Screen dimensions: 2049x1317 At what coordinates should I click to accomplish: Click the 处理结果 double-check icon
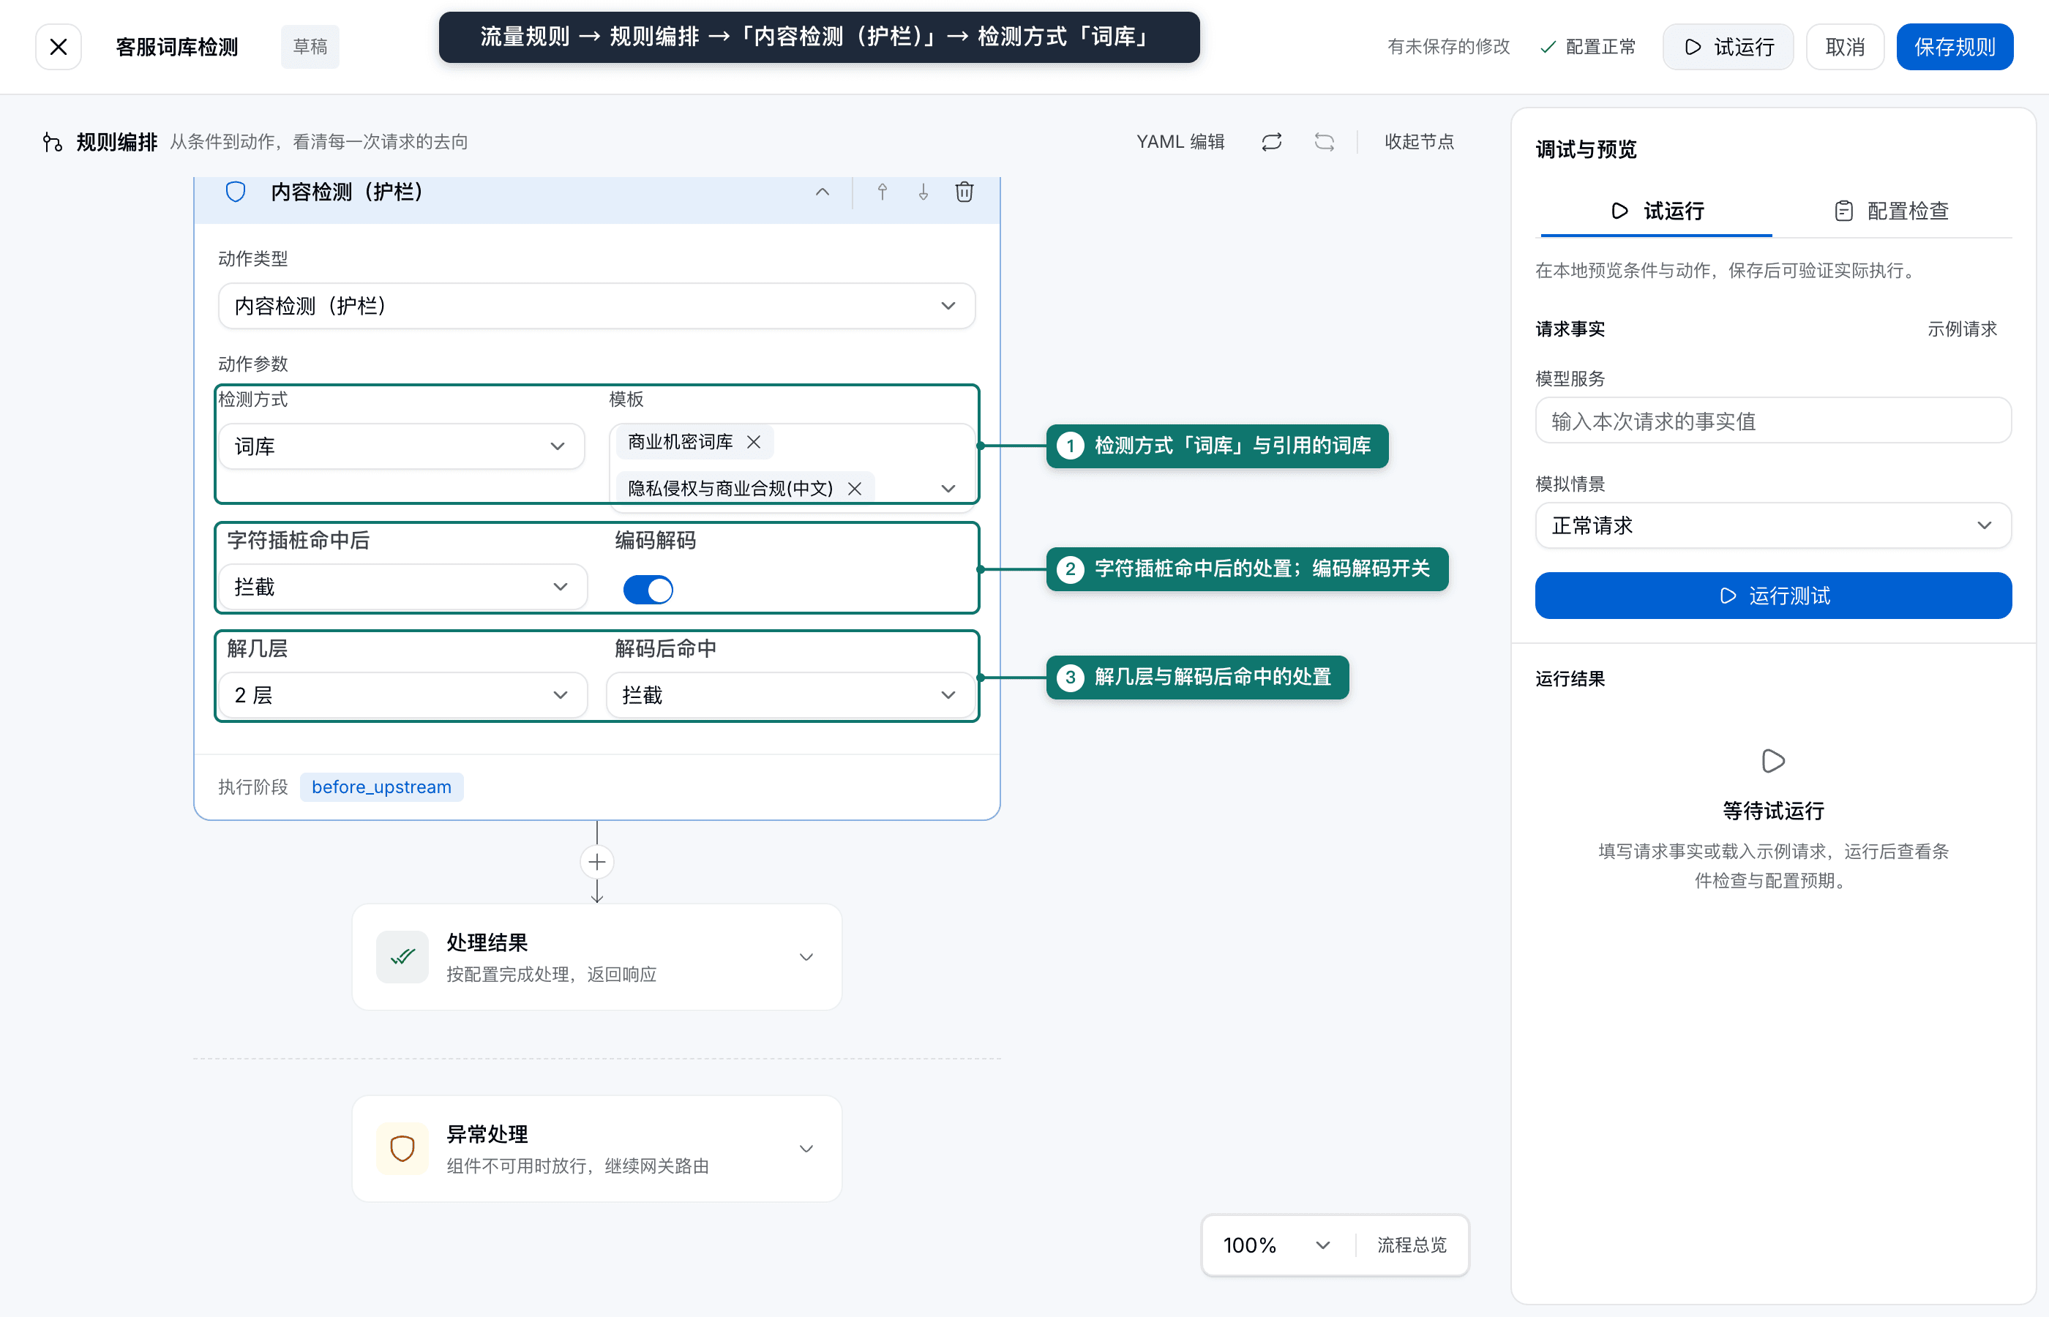(x=402, y=957)
